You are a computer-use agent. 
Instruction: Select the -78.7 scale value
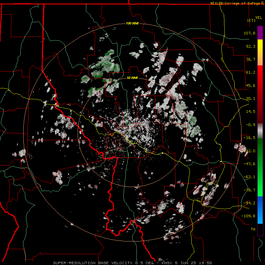click(249, 190)
